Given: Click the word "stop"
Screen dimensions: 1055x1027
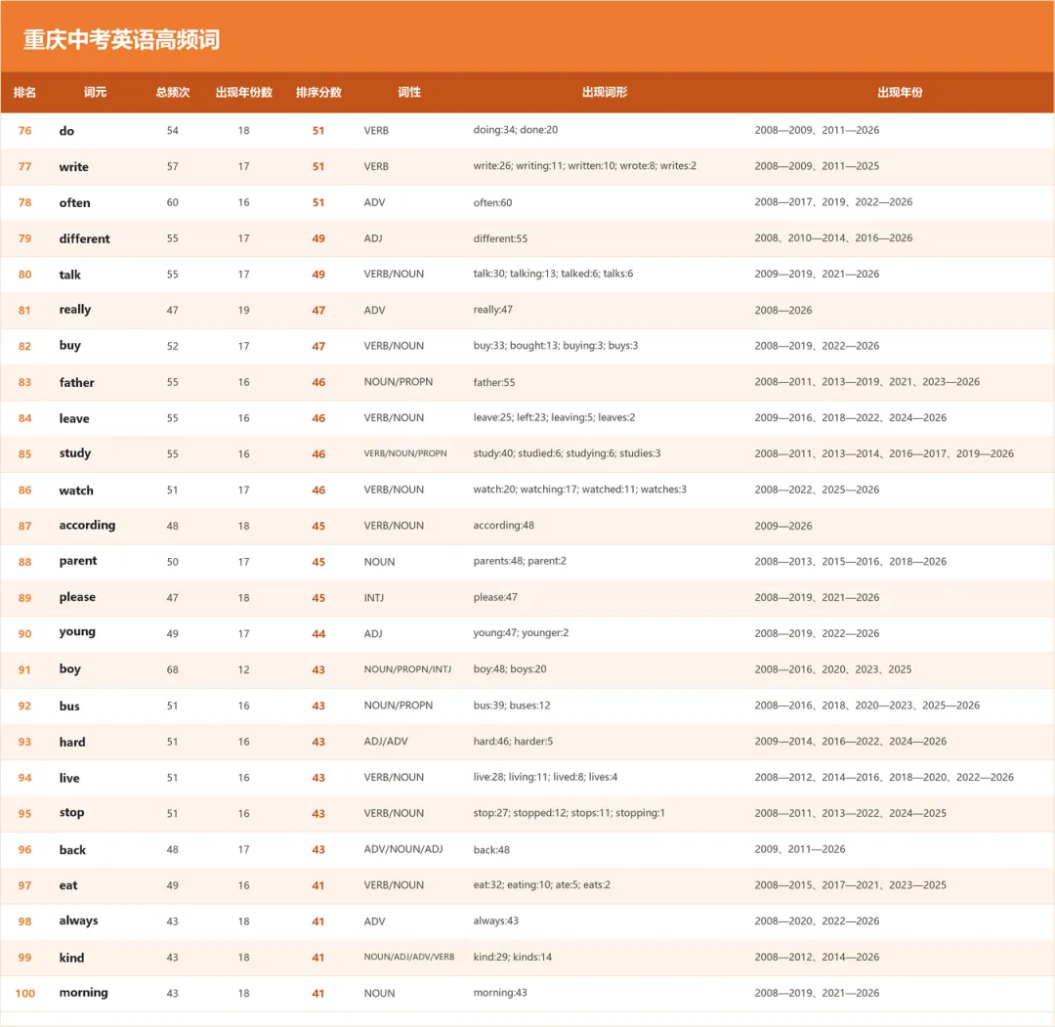Looking at the screenshot, I should [x=72, y=813].
